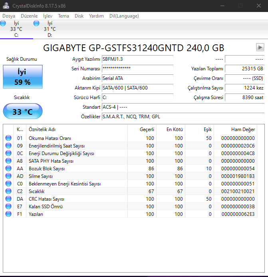The image size is (268, 277).
Task: Click raw value 0000019801B3
Action: [238, 176]
